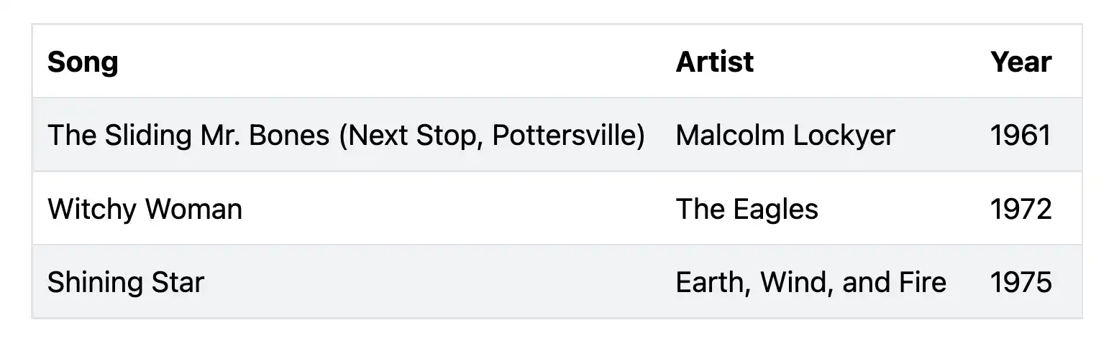Select The Sliding Mr. Bones song title
1114x343 pixels.
(x=345, y=136)
